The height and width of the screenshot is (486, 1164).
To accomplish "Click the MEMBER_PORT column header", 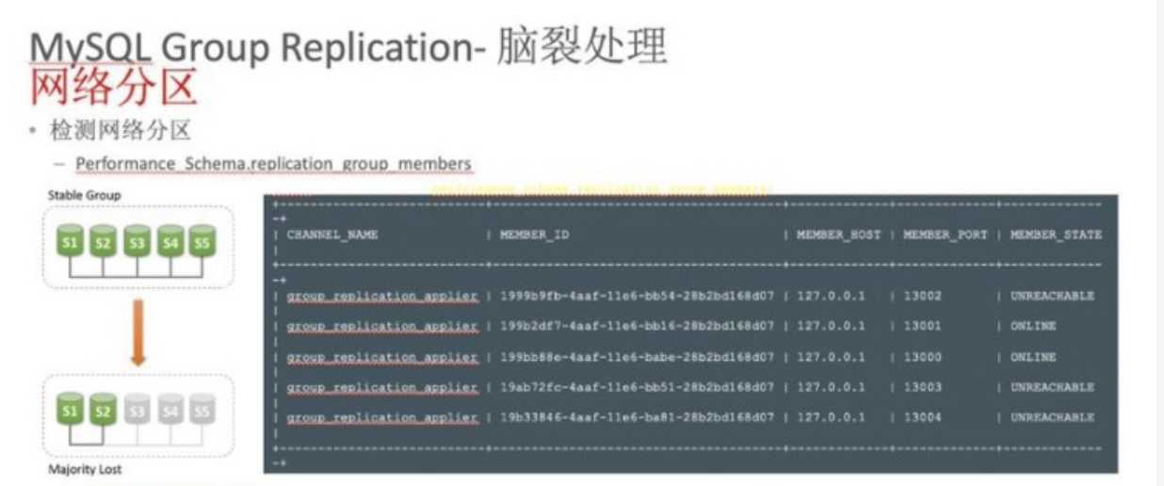I will [x=946, y=235].
